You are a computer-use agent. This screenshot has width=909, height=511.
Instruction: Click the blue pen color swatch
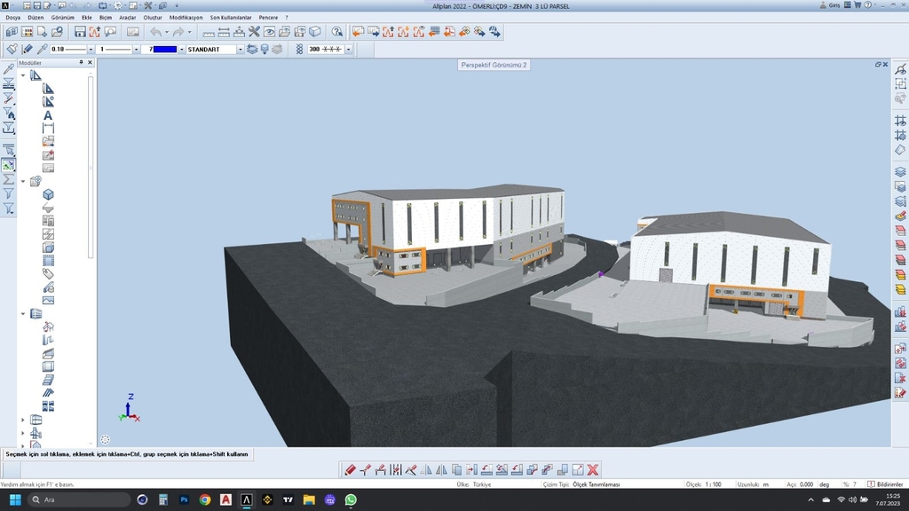164,50
